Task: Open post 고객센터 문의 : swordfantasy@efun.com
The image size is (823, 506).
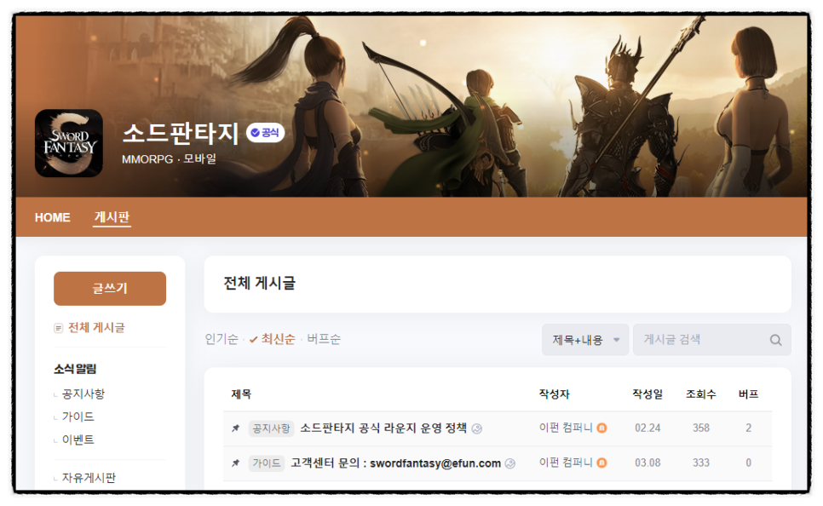Action: [396, 463]
